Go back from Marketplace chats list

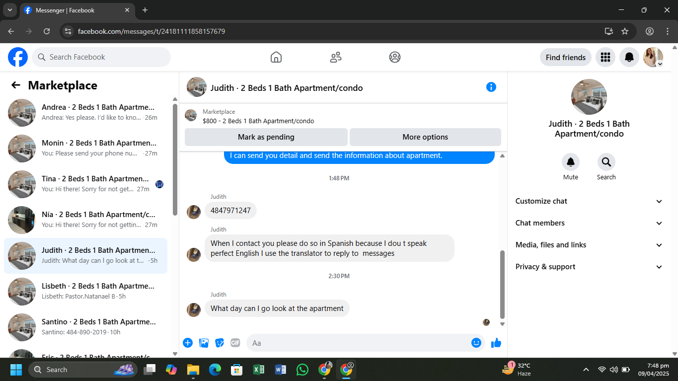(x=16, y=85)
